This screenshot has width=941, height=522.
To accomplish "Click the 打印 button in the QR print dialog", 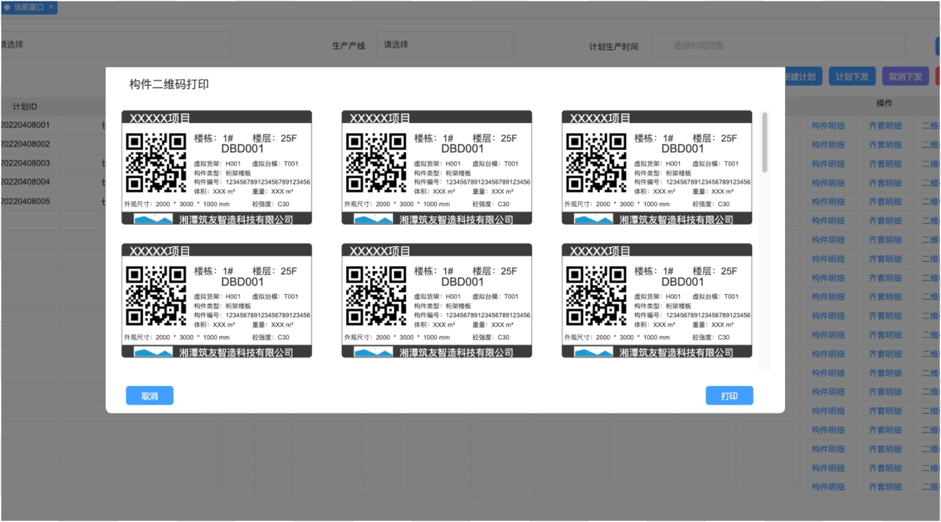I will tap(729, 396).
